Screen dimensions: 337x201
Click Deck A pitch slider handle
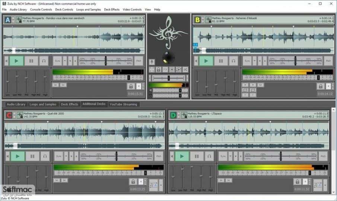tap(105, 61)
